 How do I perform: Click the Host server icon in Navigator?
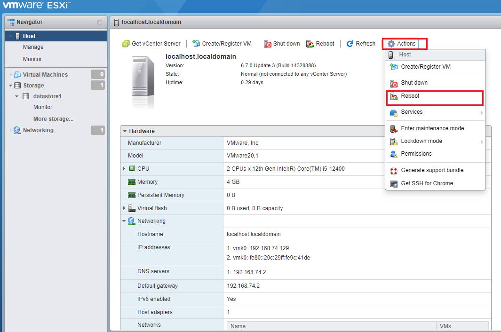(x=18, y=36)
